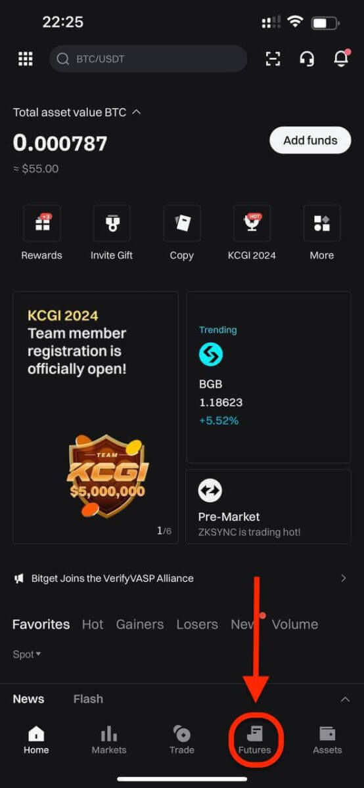Open the notifications bell
Image resolution: width=364 pixels, height=788 pixels.
pos(341,59)
